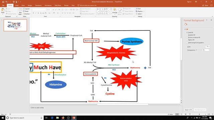
Task: Click the zoom slider in status bar
Action: 199,114
